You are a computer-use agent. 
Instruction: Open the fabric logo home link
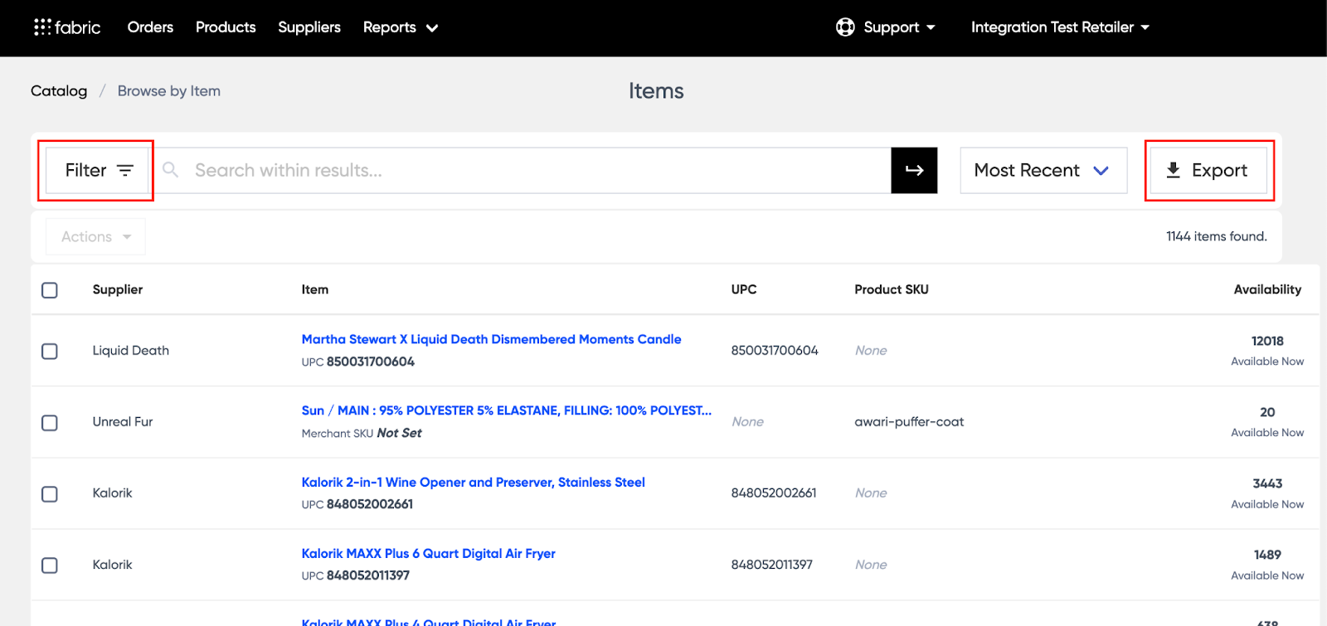(x=67, y=27)
